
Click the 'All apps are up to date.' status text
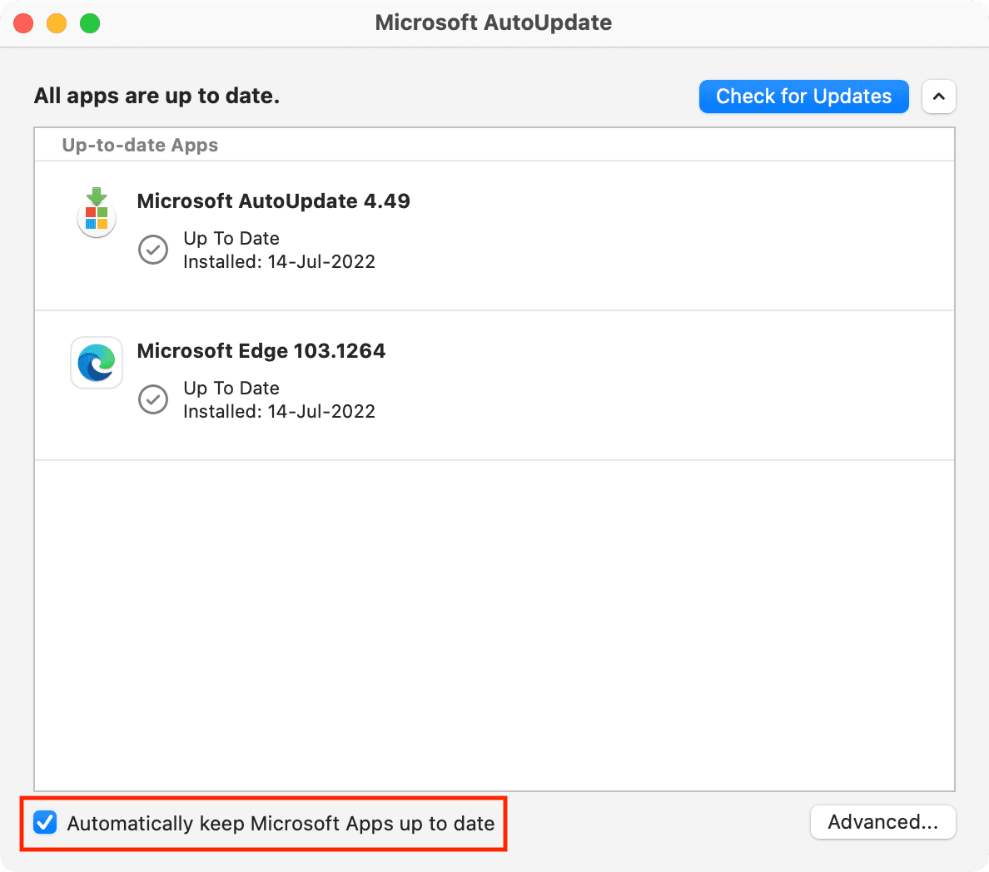tap(157, 96)
